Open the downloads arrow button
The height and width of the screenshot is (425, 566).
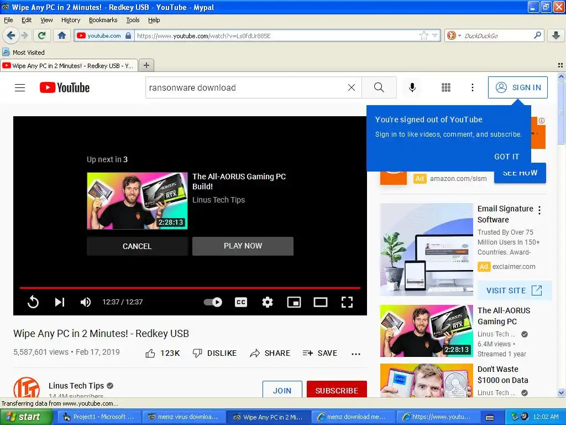coord(556,35)
